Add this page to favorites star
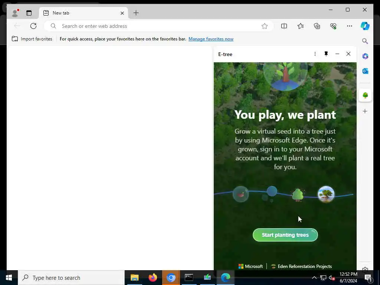The width and height of the screenshot is (380, 285). click(x=264, y=26)
